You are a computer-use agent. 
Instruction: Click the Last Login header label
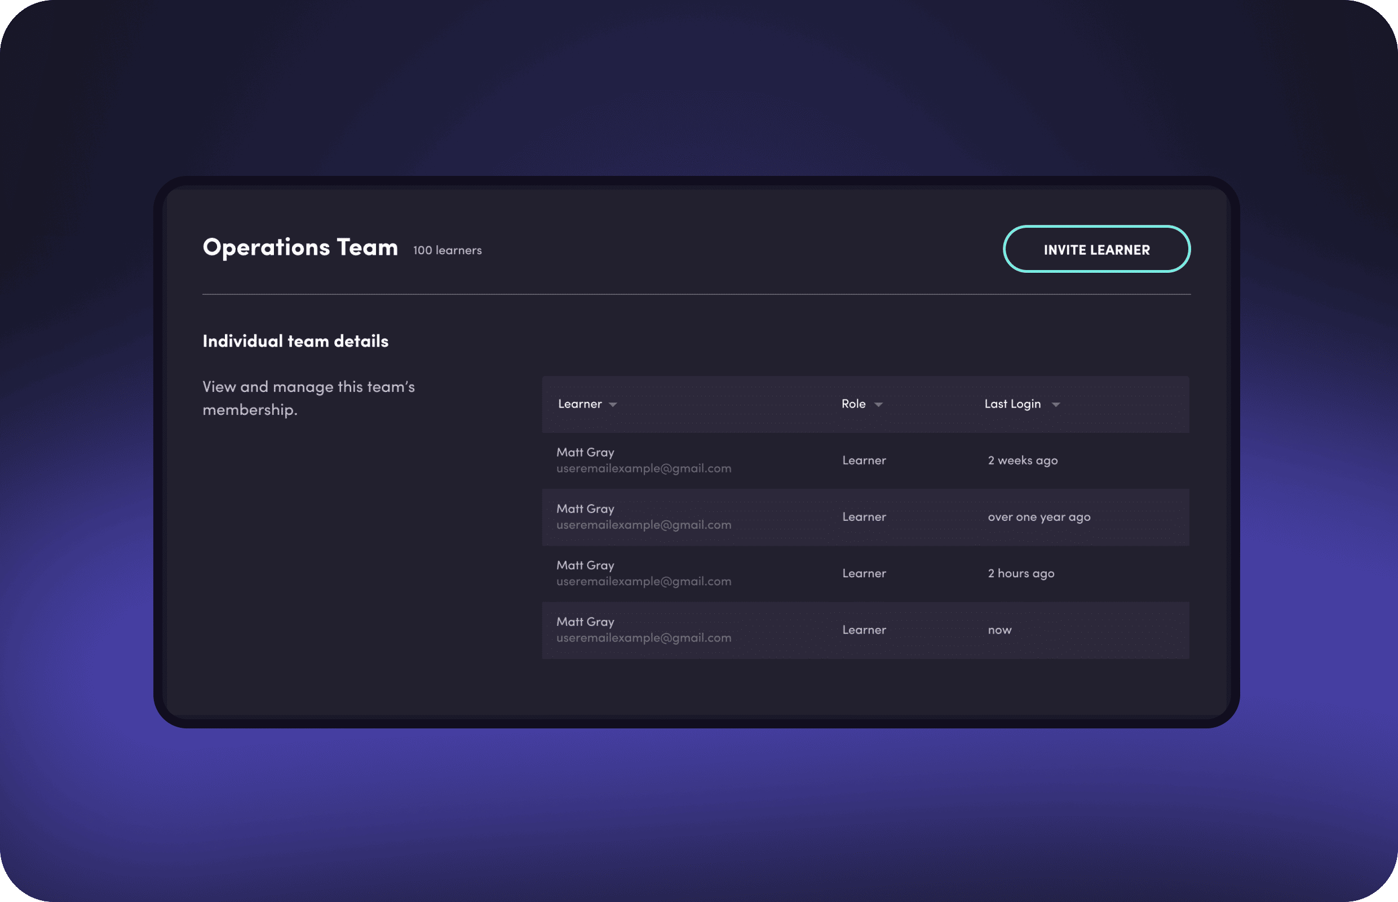pos(1012,404)
